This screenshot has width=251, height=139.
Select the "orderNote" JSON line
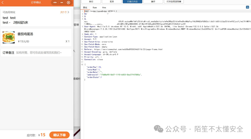pos(95,72)
